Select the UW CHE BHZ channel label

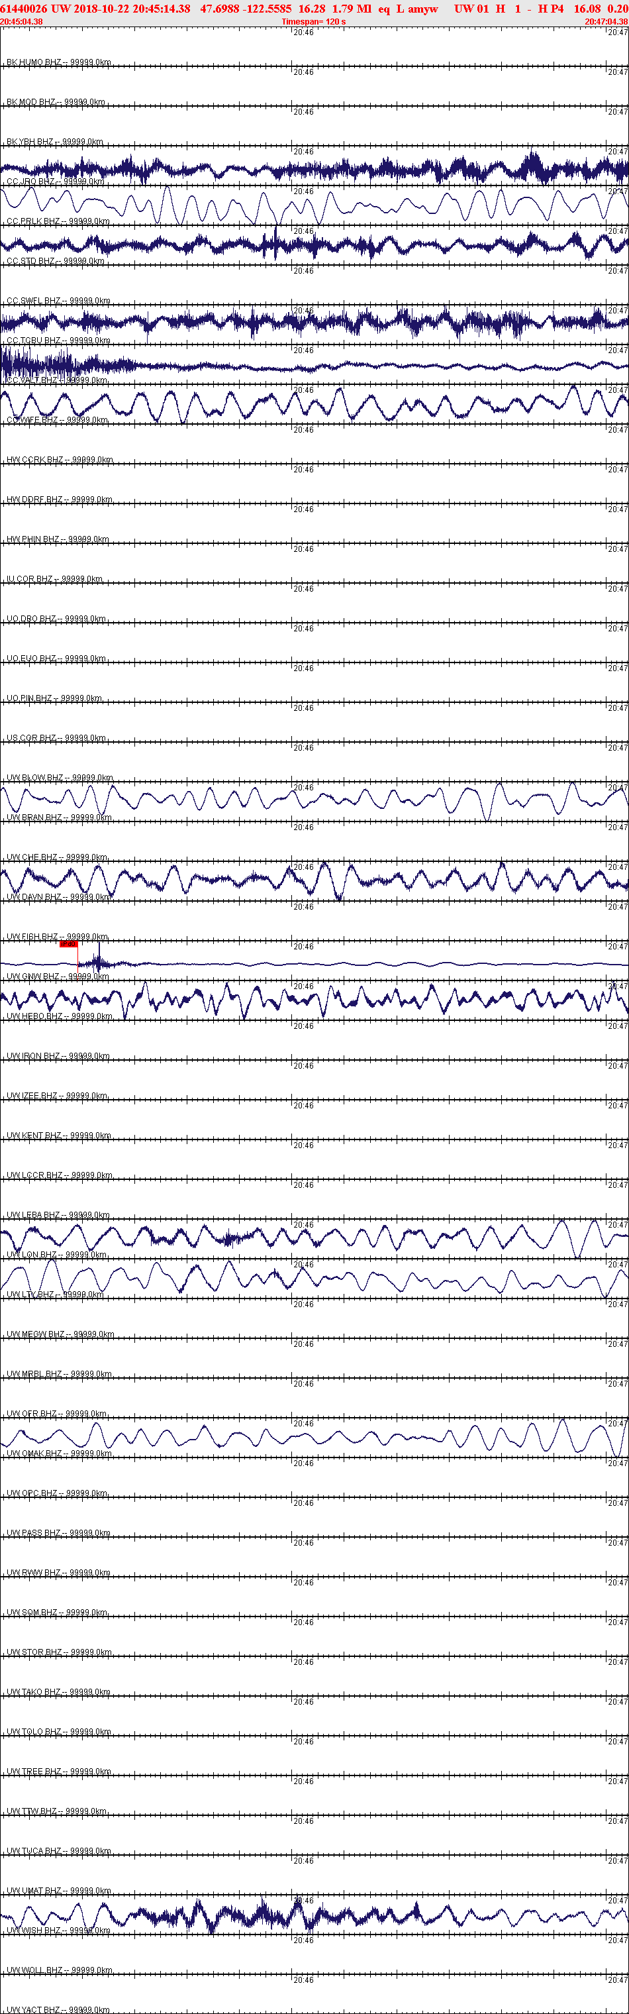tap(57, 857)
